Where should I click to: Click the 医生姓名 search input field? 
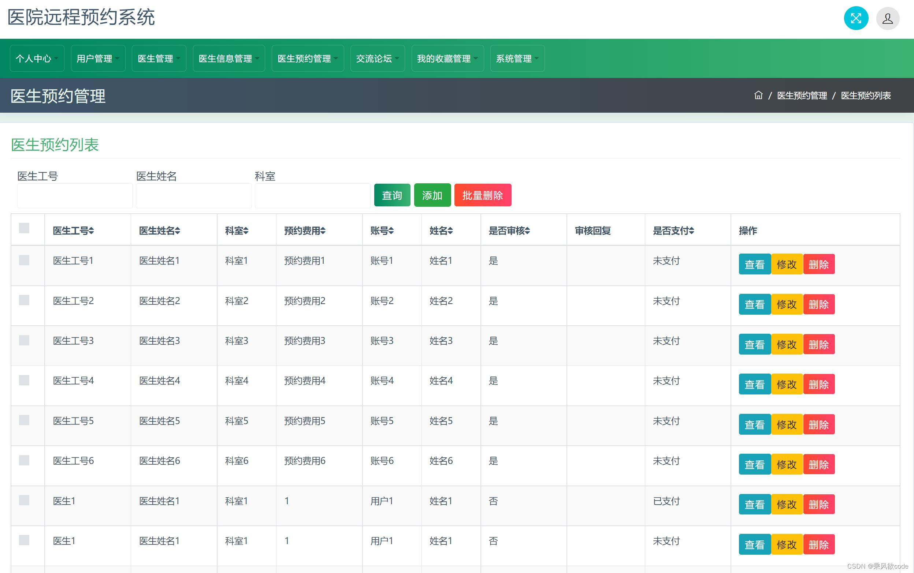tap(193, 195)
